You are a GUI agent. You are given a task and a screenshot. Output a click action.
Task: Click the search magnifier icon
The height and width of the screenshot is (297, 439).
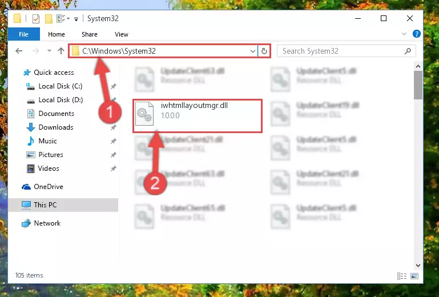408,51
